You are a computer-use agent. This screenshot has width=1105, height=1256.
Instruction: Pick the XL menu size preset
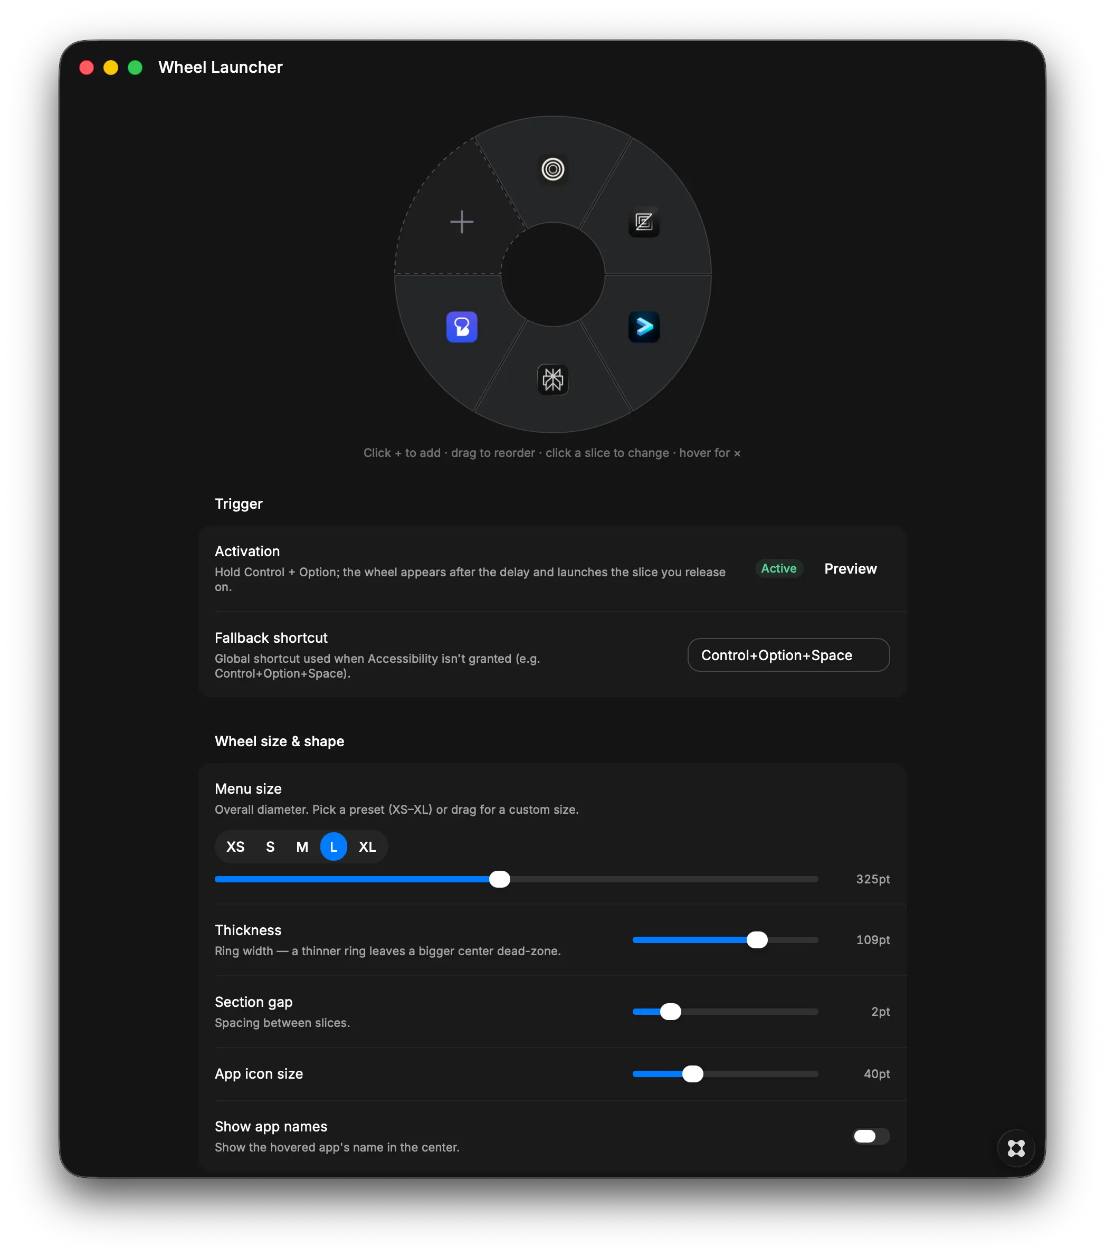point(367,847)
